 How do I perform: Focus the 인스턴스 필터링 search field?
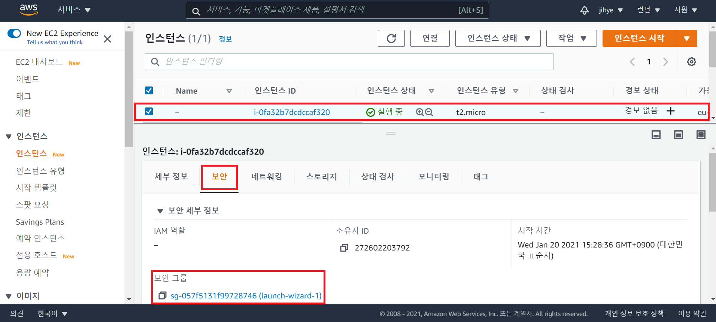coord(349,62)
